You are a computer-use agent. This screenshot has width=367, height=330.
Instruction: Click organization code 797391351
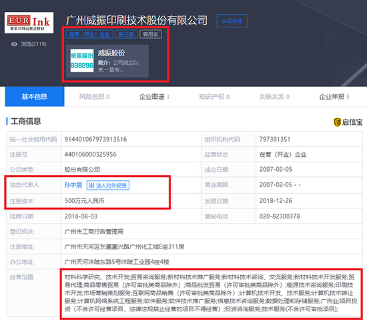275,139
